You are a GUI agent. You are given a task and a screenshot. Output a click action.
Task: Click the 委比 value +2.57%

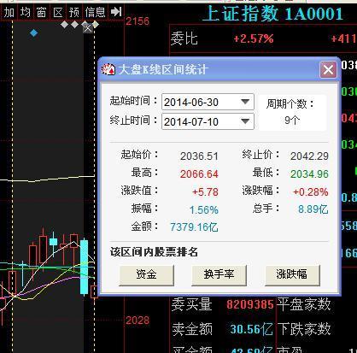click(x=254, y=38)
